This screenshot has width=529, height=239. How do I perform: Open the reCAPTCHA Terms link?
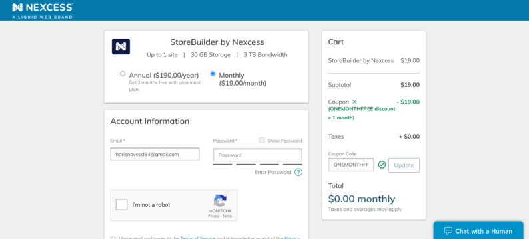[227, 216]
